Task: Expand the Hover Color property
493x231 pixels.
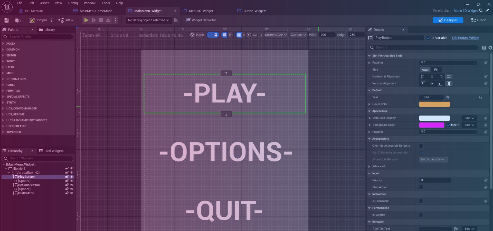Action: [369, 104]
